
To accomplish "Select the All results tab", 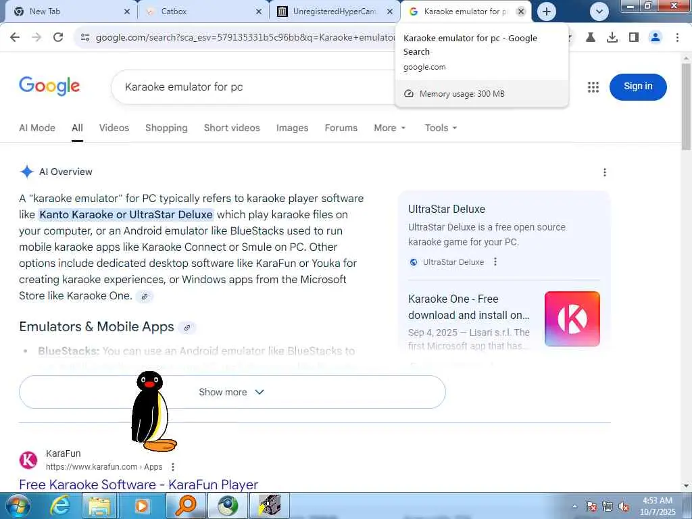I will coord(77,128).
